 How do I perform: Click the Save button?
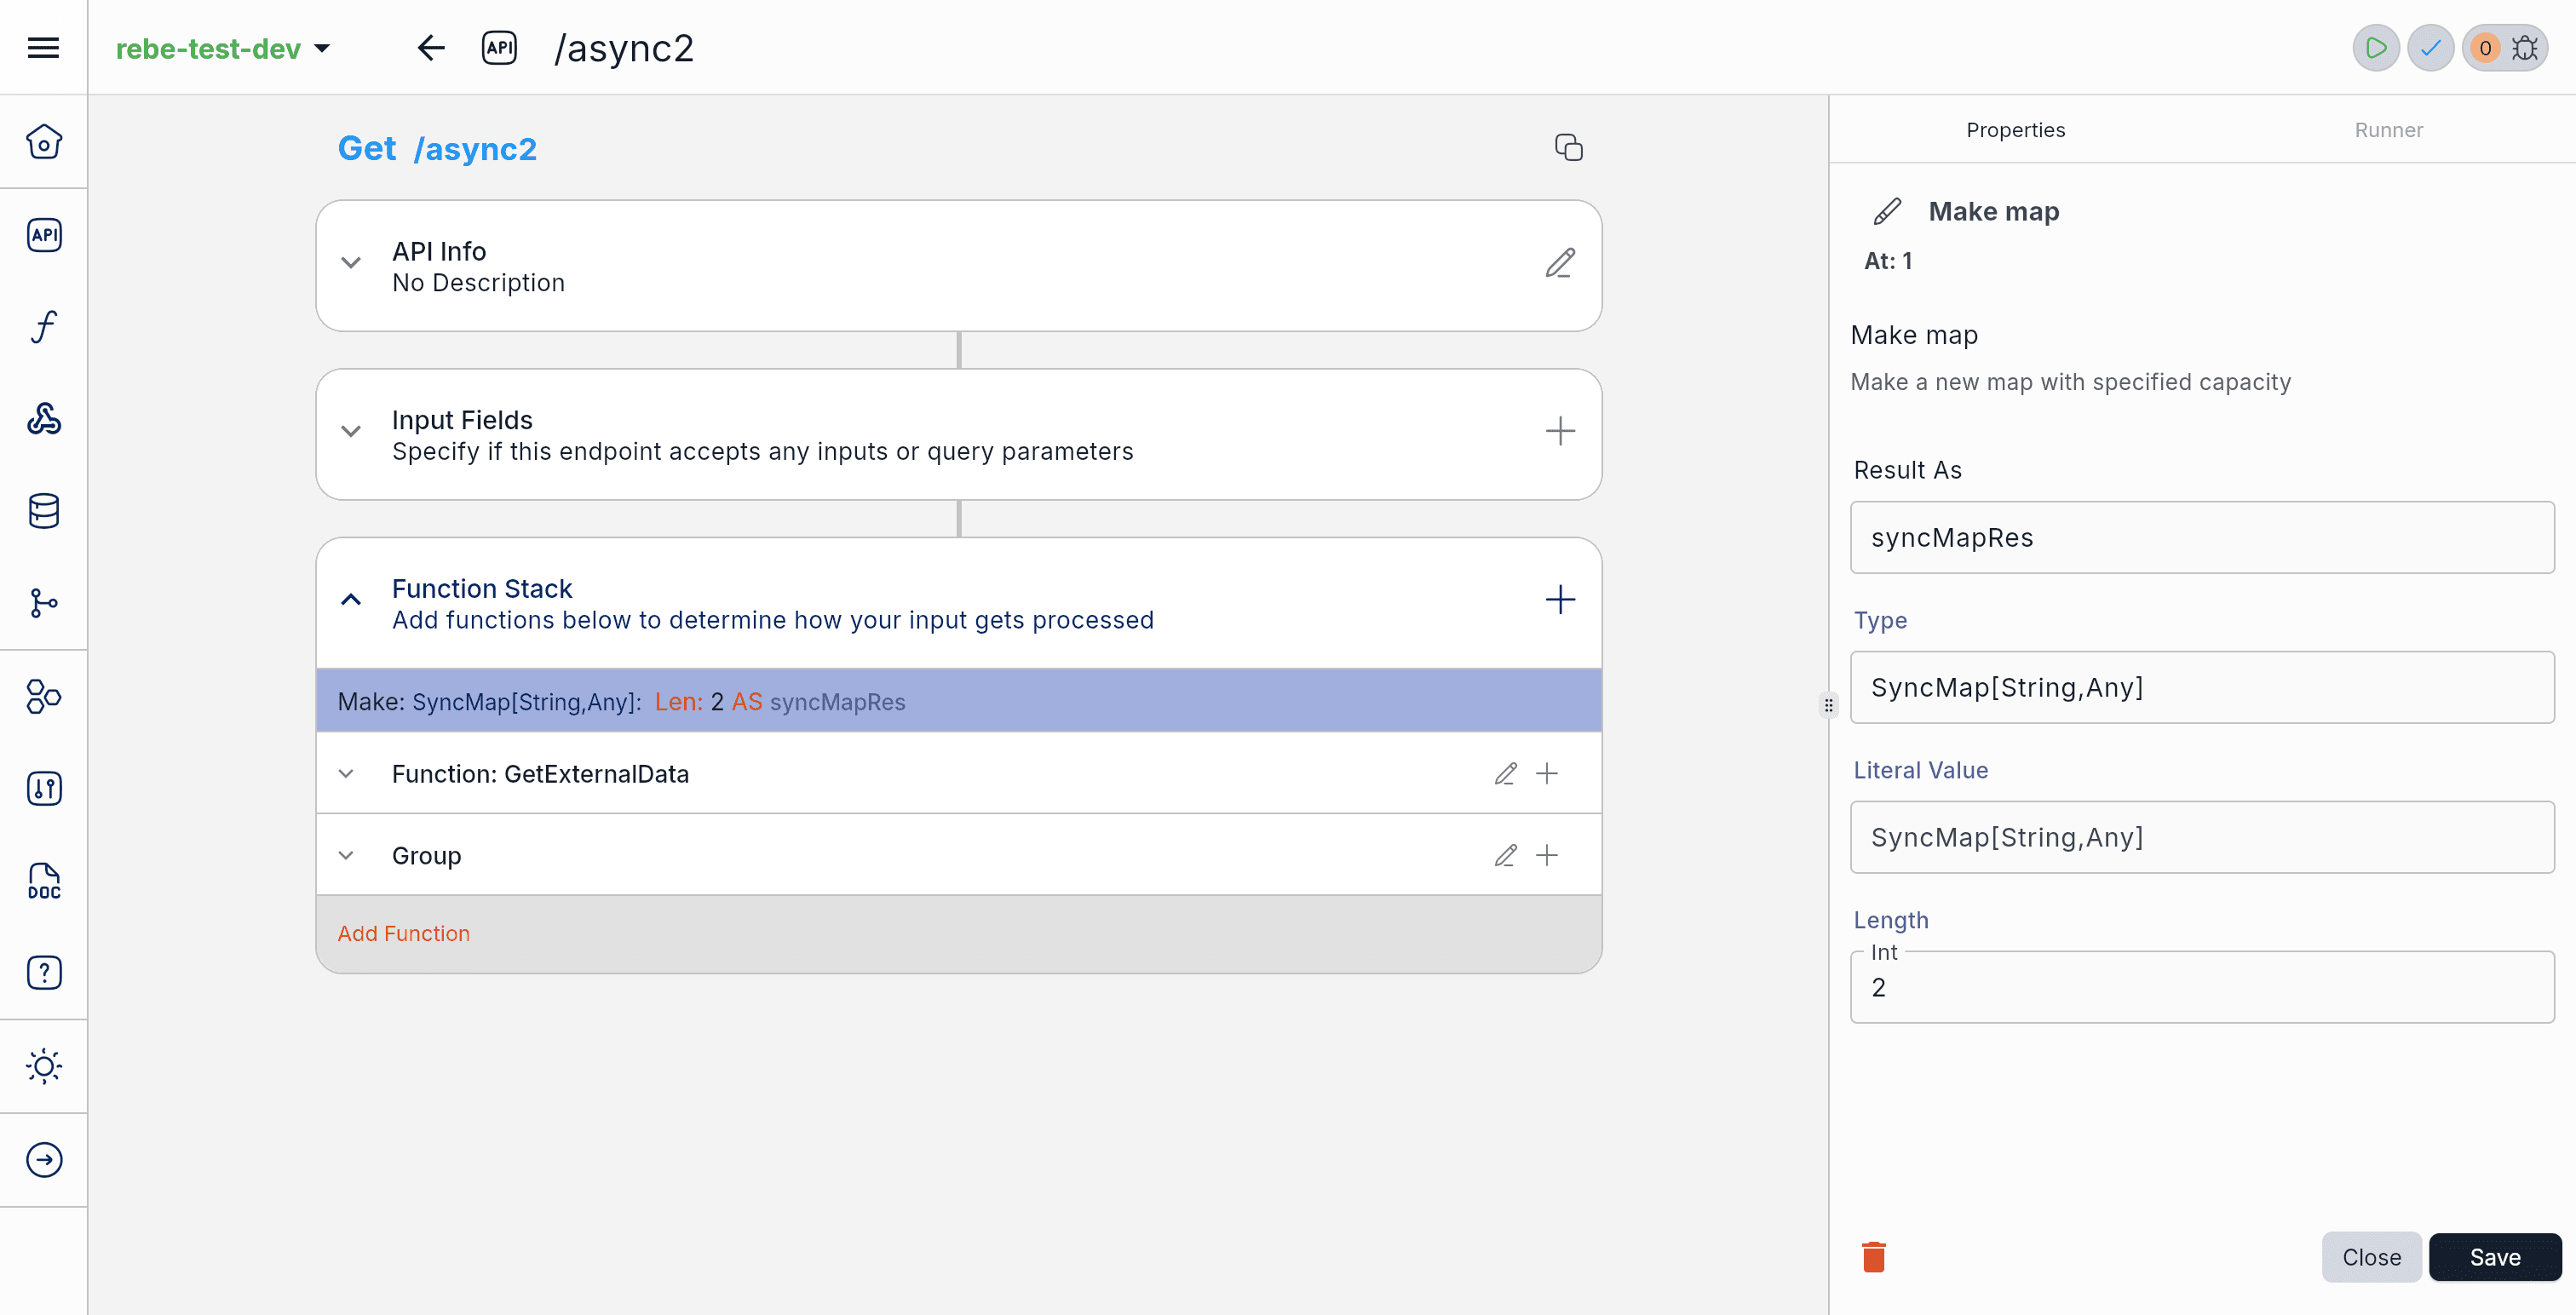click(x=2494, y=1256)
